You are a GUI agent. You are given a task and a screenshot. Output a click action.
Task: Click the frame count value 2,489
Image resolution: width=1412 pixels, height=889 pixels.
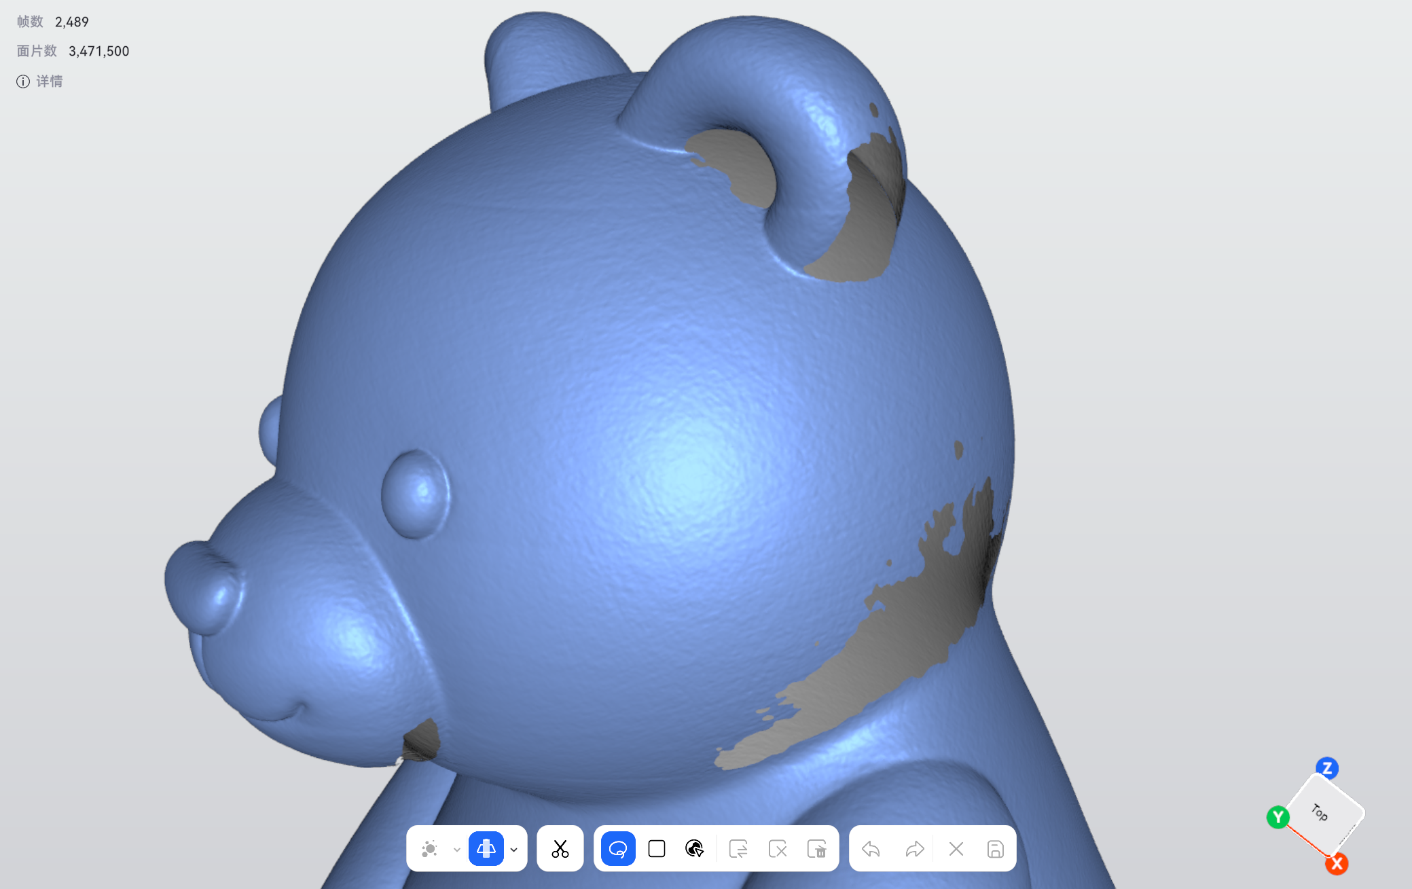pyautogui.click(x=72, y=22)
